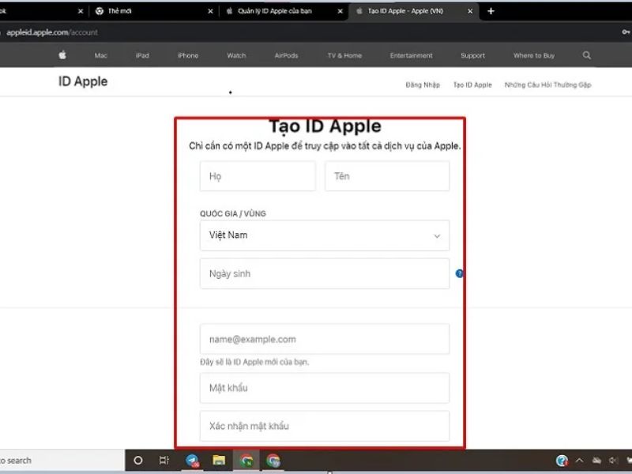
Task: Open a new browser tab
Action: pos(491,11)
